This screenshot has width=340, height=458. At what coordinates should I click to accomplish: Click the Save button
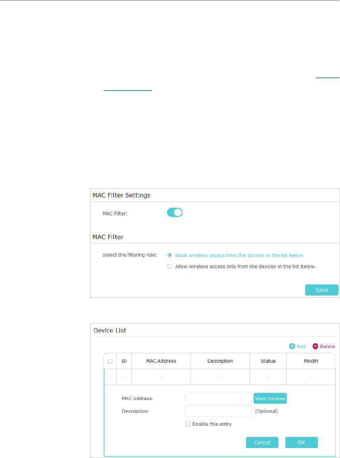click(x=322, y=290)
